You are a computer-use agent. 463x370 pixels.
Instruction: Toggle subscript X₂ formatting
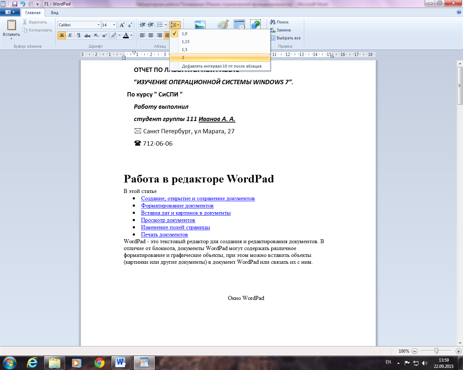click(x=96, y=35)
